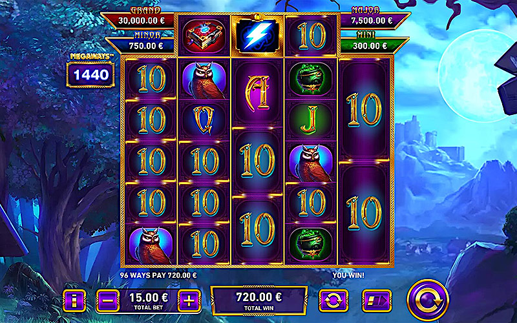Click the green cauldron atop fourth reel

click(311, 79)
